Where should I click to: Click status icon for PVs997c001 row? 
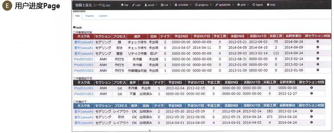click(x=317, y=59)
